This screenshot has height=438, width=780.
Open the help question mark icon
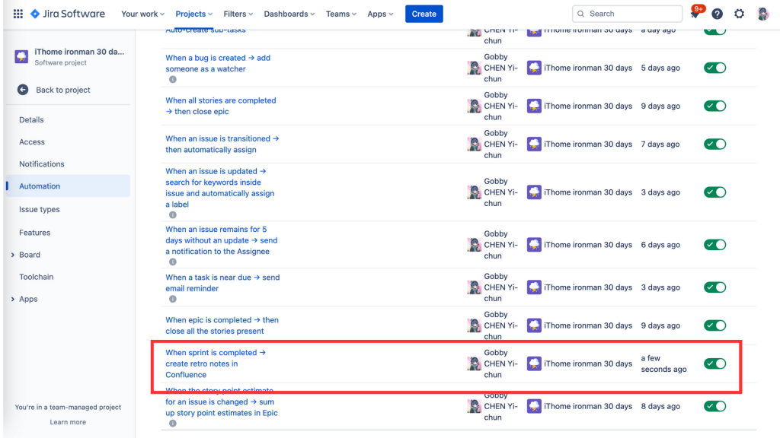717,14
